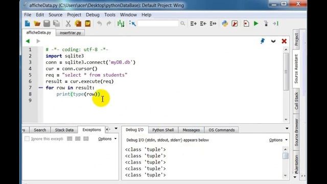Outdent lines with the outdent icon
Viewport: 327px width, 184px height.
pyautogui.click(x=203, y=24)
